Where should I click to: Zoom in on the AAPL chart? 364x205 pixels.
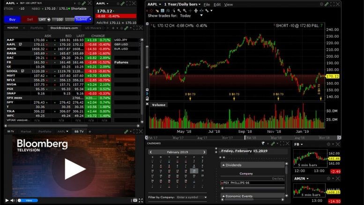tap(179, 11)
